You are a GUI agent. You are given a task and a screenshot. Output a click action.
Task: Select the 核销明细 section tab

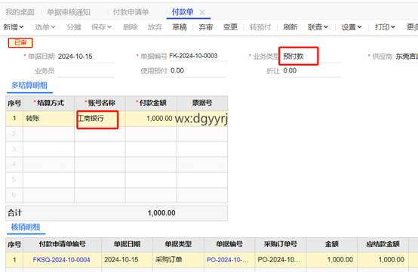point(26,227)
